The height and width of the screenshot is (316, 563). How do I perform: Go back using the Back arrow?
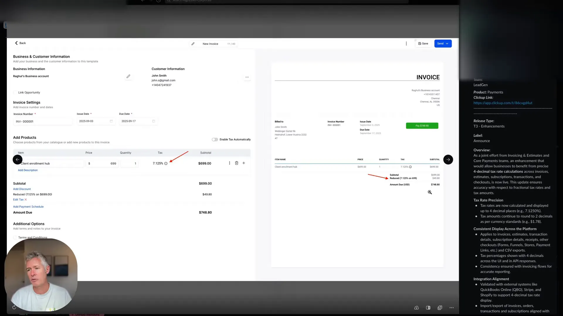point(20,43)
